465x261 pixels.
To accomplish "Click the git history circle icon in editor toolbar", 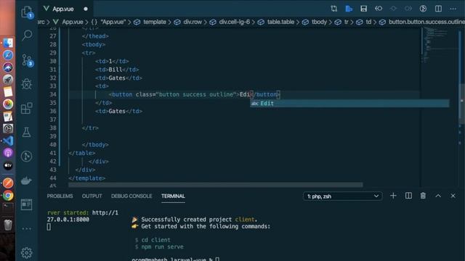I will 423,9.
